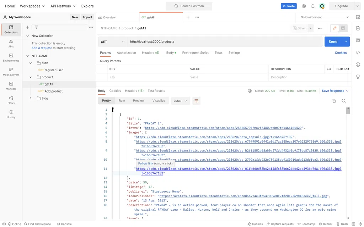Select the Pretty response view
364x227 pixels.
tap(106, 100)
